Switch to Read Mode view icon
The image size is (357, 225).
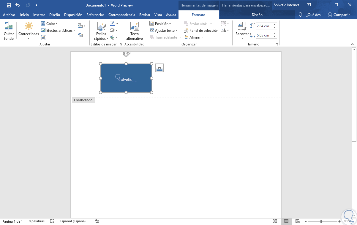pos(275,221)
